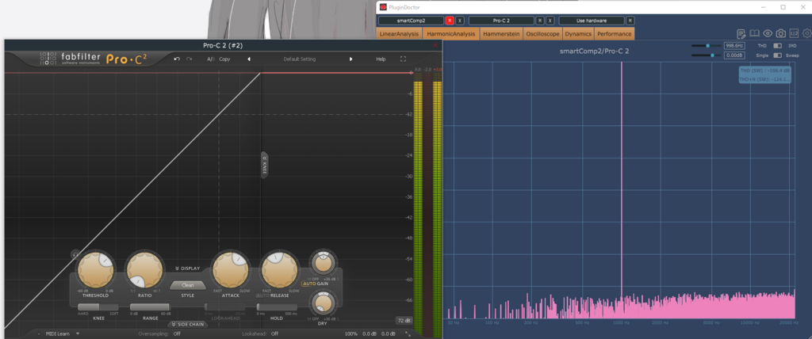The width and height of the screenshot is (812, 339).
Task: Click the Pro-C 2 undo arrow
Action: pyautogui.click(x=177, y=59)
